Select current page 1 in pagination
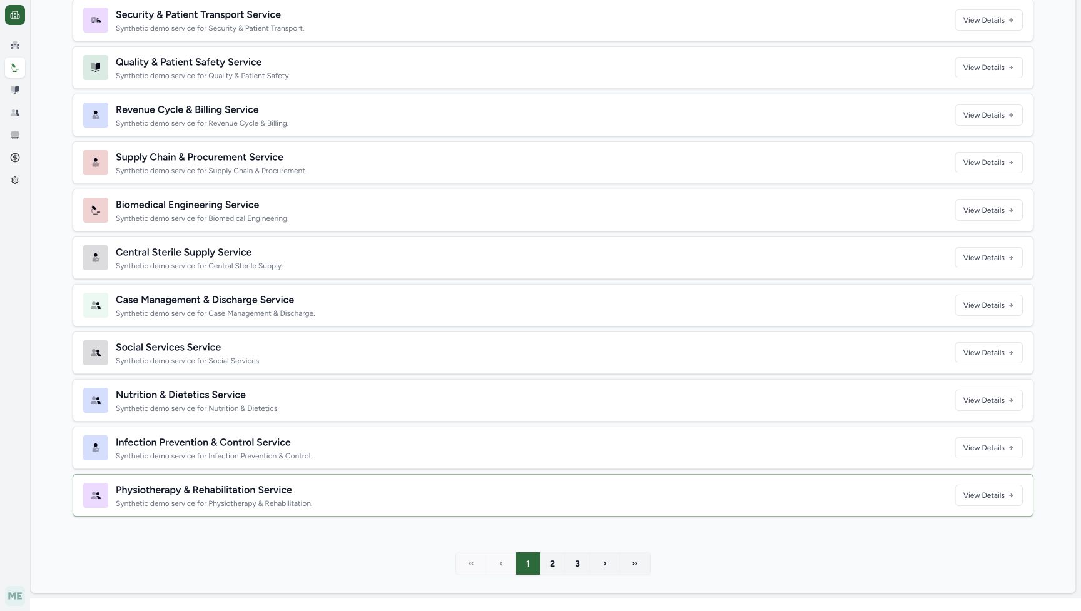 [528, 563]
